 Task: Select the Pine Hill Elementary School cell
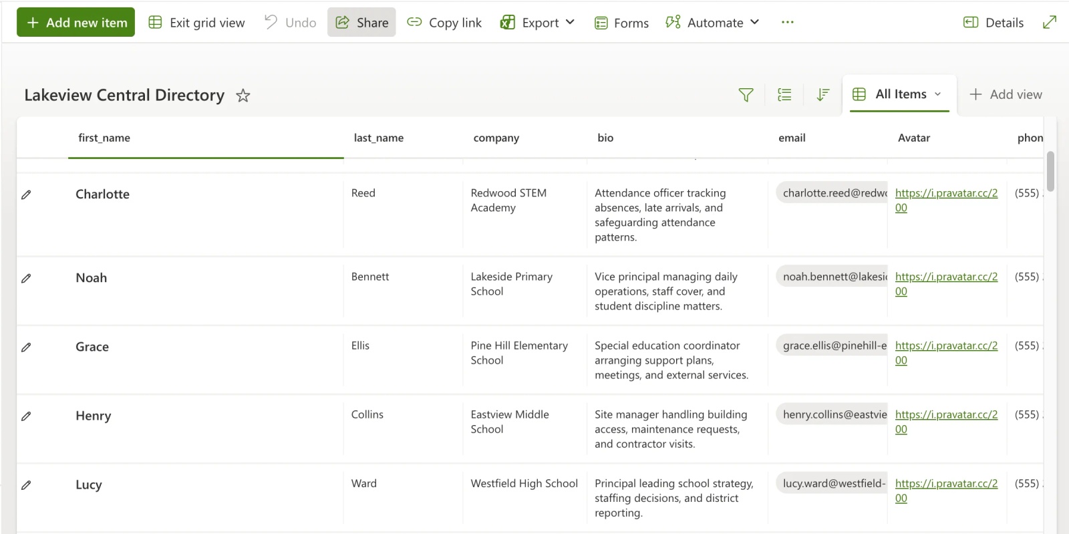(x=525, y=360)
